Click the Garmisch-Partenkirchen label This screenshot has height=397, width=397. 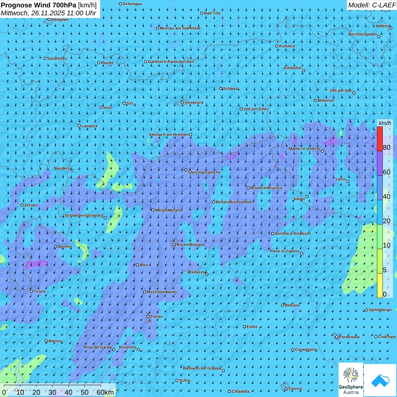coord(171,62)
